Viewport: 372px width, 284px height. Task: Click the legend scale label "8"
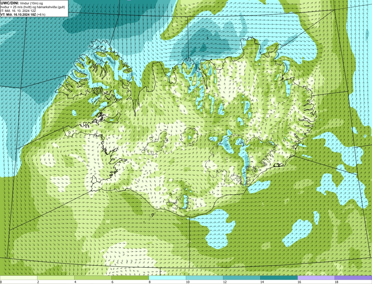[x=150, y=282]
